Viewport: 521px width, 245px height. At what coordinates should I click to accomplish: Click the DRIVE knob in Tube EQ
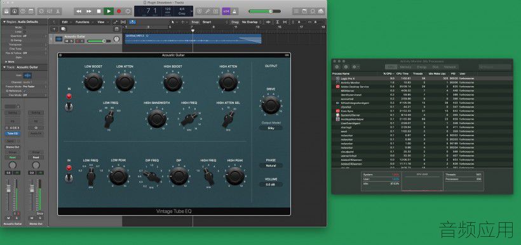(x=271, y=105)
